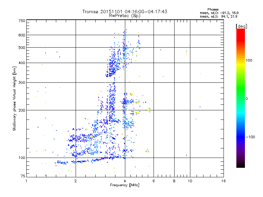This screenshot has height=197, width=263.
Task: Click the y-axis tick label "200"
Action: 22,110
